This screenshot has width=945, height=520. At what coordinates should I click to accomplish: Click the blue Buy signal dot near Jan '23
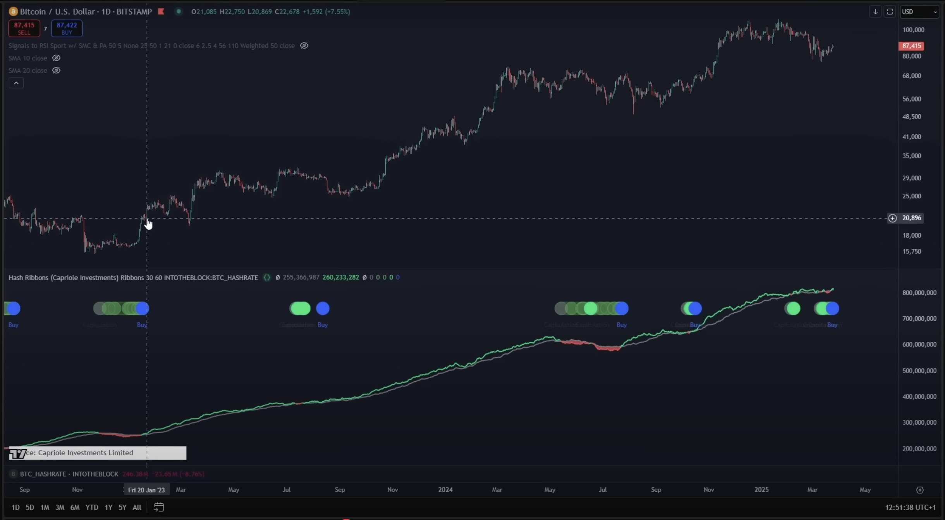143,308
